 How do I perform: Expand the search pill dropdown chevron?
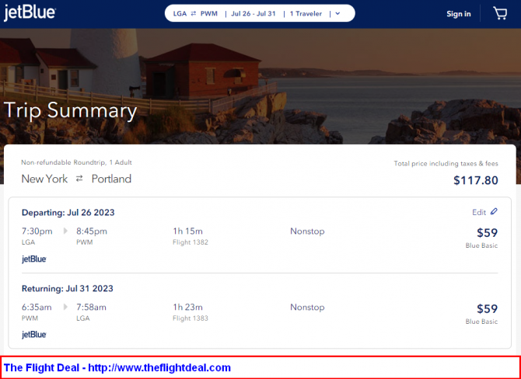338,14
